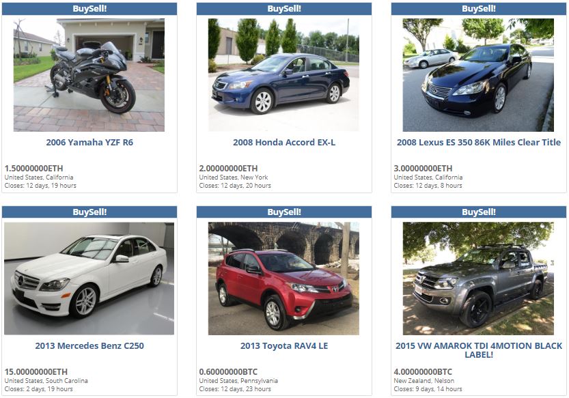Open the 2013 Toyota RAV4 LE listing link
Viewport: 569px width, 398px height.
tap(284, 345)
